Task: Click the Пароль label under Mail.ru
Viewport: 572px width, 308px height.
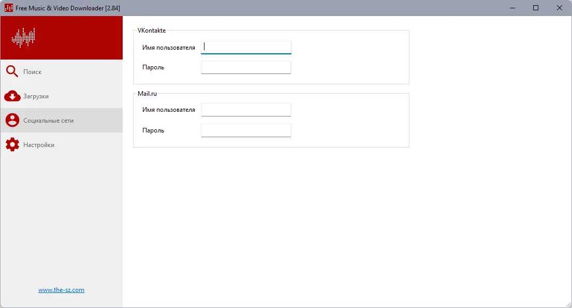Action: 153,130
